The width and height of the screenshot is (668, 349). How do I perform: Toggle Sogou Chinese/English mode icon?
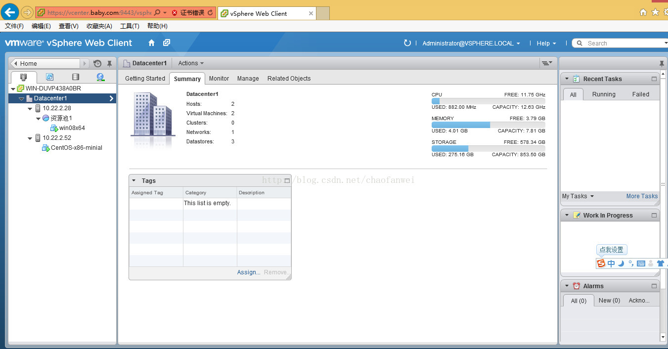[x=611, y=263]
